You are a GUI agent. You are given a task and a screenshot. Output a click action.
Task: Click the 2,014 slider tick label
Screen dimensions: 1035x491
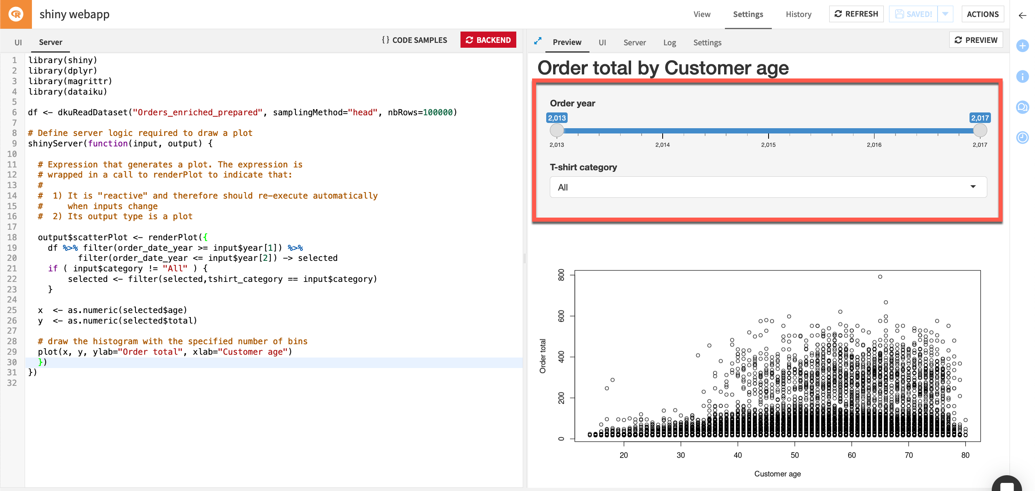coord(662,145)
